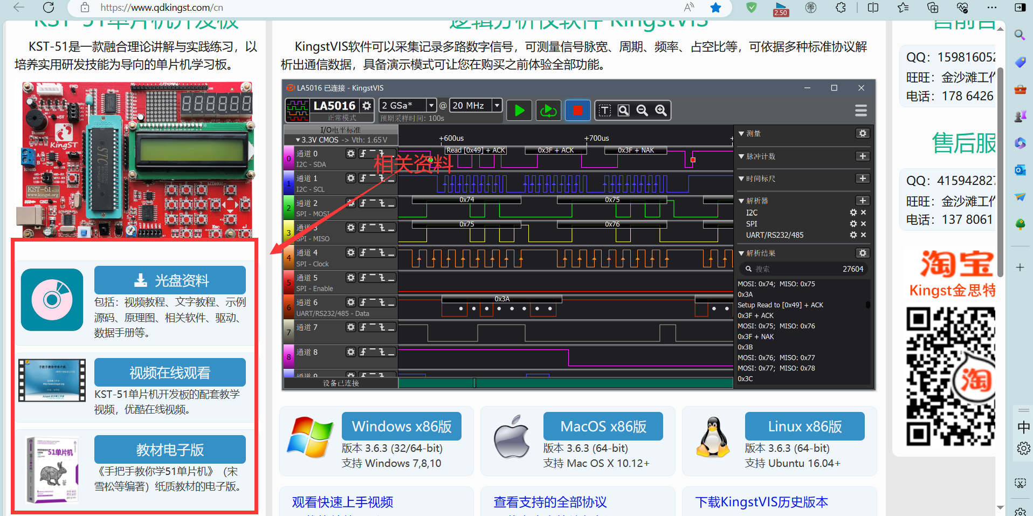Open the favorites list icon
Viewport: 1033px width, 516px height.
[903, 8]
